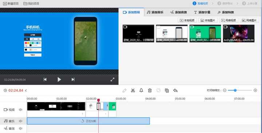Viewport: 262px width, 133px height.
Task: Play the video preview
Action: pyautogui.click(x=59, y=80)
